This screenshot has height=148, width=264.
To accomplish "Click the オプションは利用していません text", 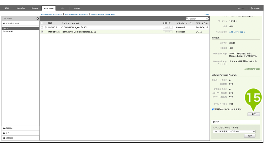I will coord(243,61).
